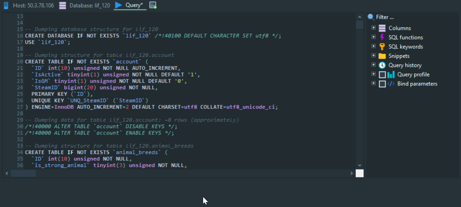The width and height of the screenshot is (461, 207).
Task: Open the Host: 50.3.78.106 tab
Action: (x=33, y=5)
